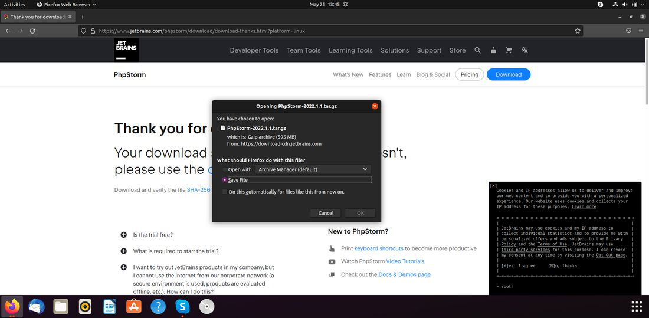The height and width of the screenshot is (318, 649).
Task: Click the Pricing button
Action: [x=470, y=74]
